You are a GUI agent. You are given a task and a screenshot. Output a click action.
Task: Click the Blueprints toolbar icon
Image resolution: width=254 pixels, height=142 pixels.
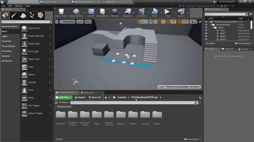[x=127, y=13]
